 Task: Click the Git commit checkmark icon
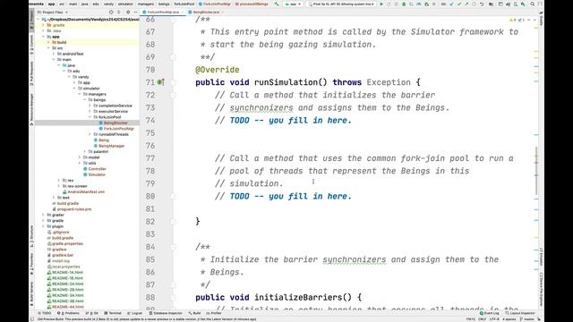point(459,4)
